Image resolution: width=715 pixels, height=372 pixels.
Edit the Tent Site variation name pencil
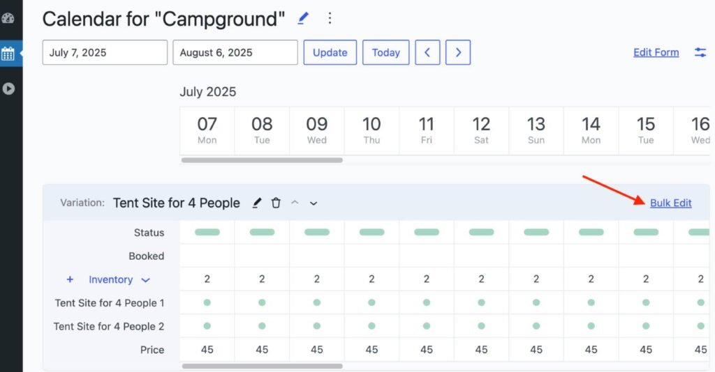tap(257, 203)
